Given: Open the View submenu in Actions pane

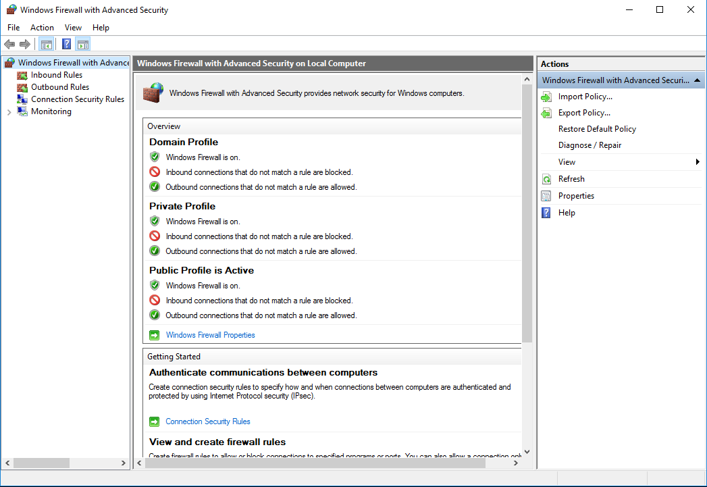Looking at the screenshot, I should (x=567, y=161).
